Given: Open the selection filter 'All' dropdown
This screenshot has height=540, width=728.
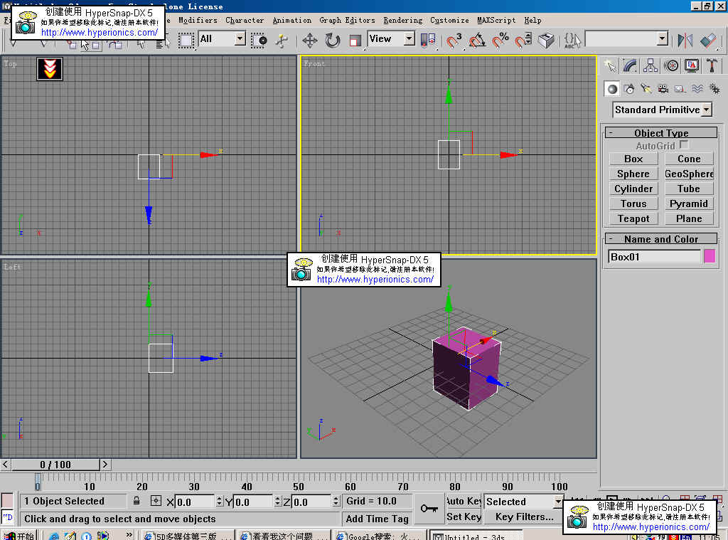Looking at the screenshot, I should coord(240,38).
